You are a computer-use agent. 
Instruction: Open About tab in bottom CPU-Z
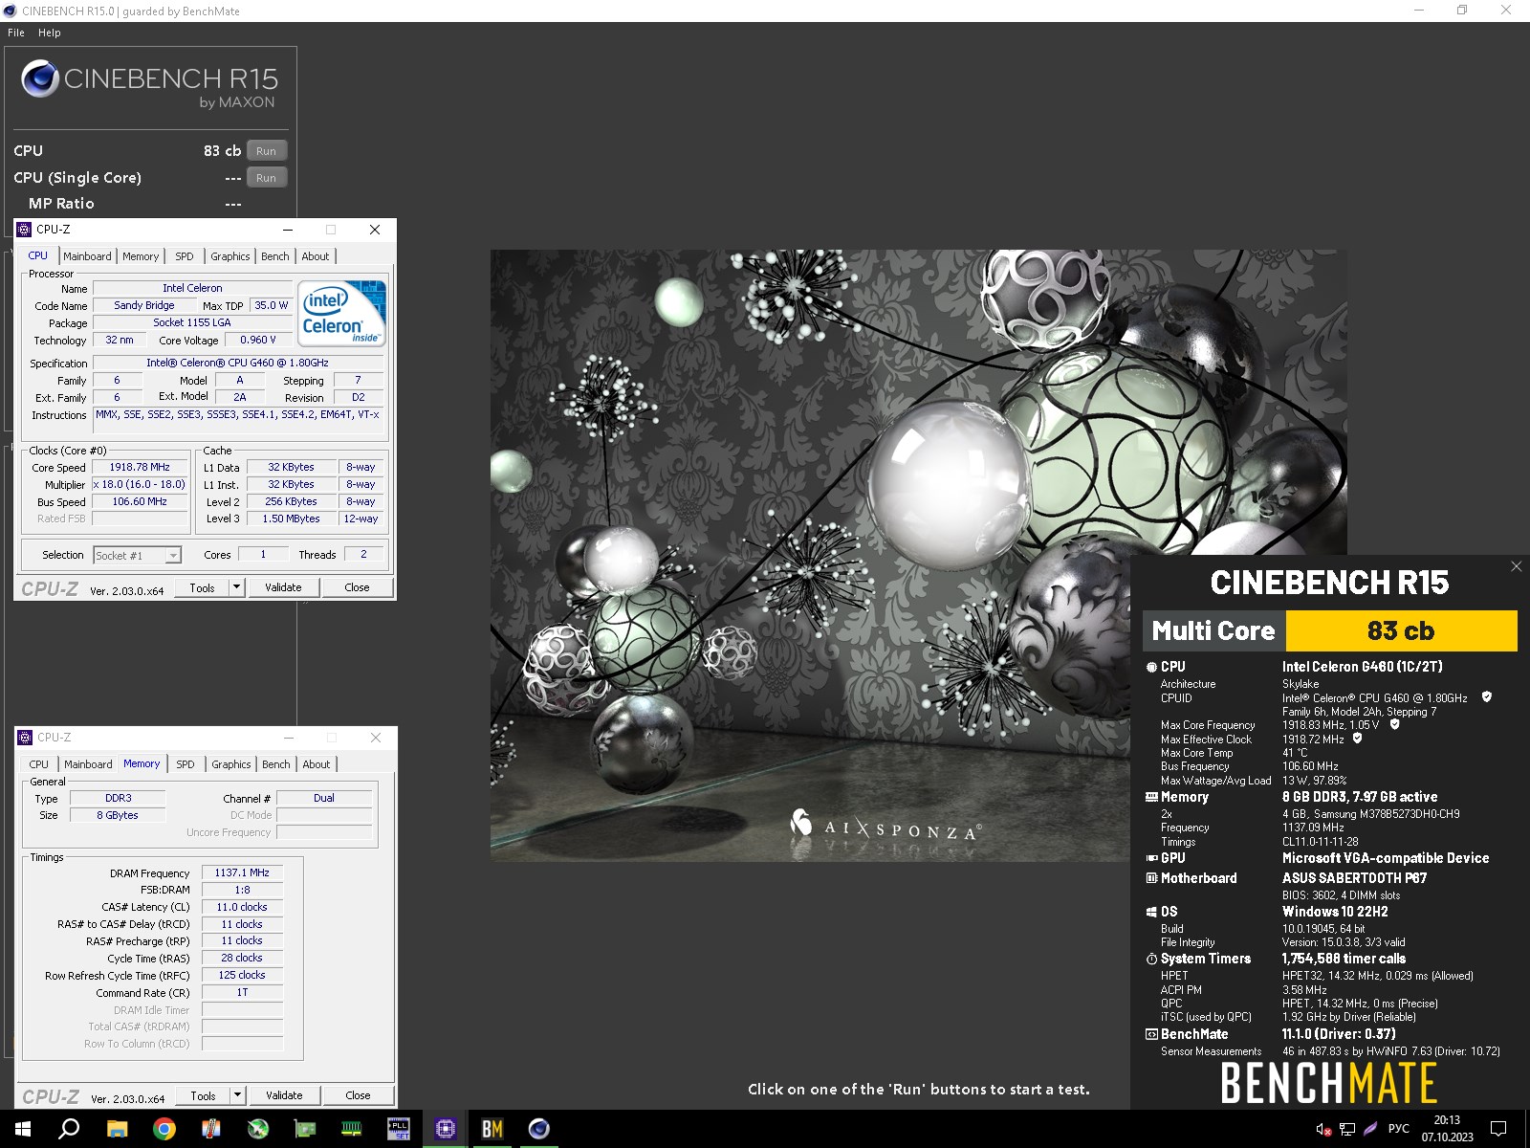click(317, 764)
